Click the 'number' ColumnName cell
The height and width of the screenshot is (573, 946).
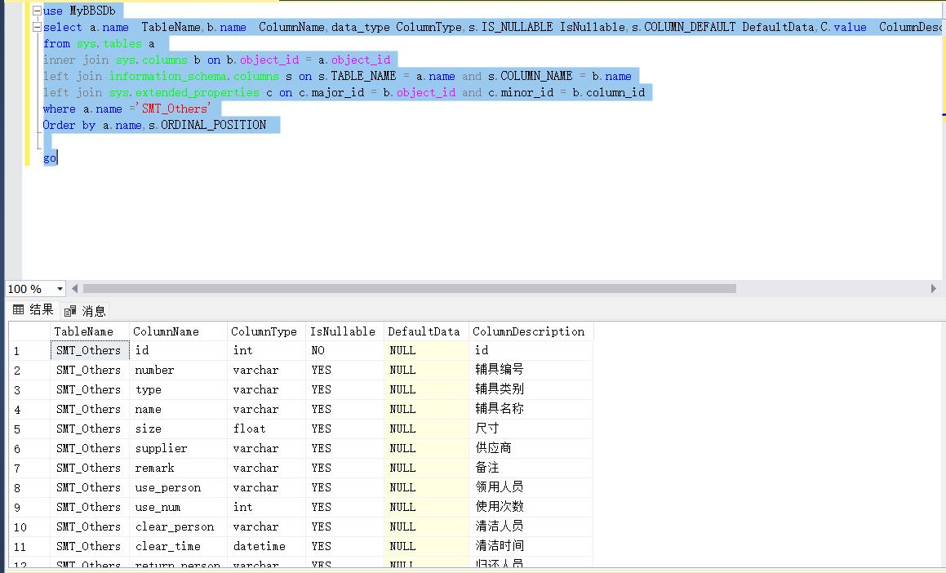pyautogui.click(x=179, y=370)
